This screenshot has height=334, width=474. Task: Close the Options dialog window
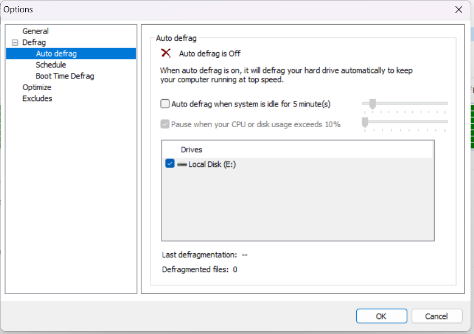[459, 10]
